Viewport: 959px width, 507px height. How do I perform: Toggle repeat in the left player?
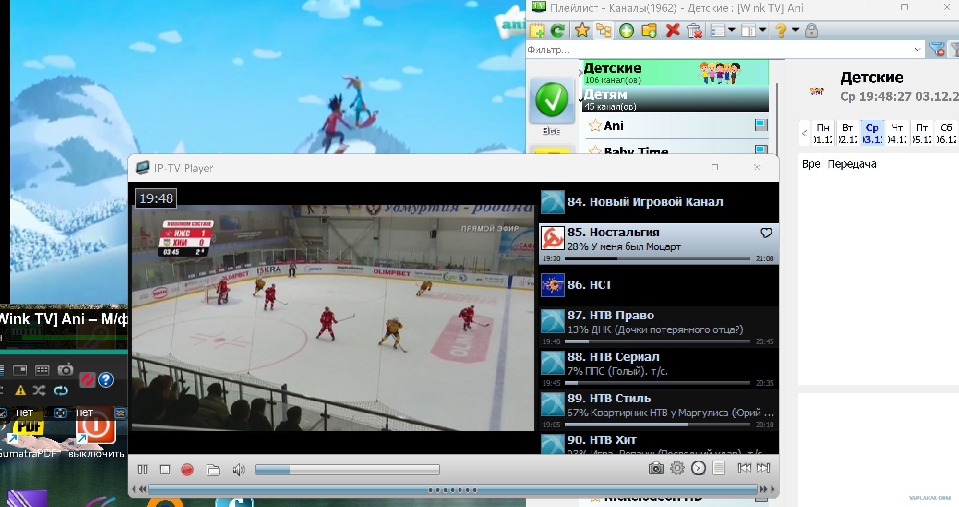click(61, 390)
